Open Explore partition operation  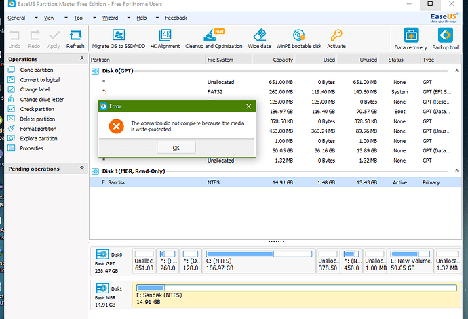click(x=39, y=139)
